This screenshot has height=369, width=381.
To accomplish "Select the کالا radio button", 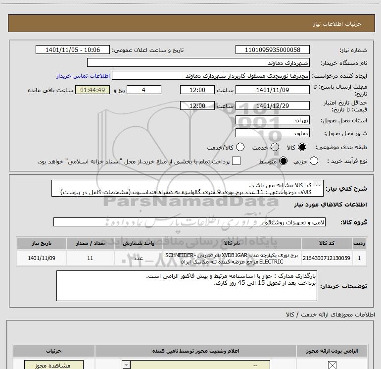I will [302, 147].
